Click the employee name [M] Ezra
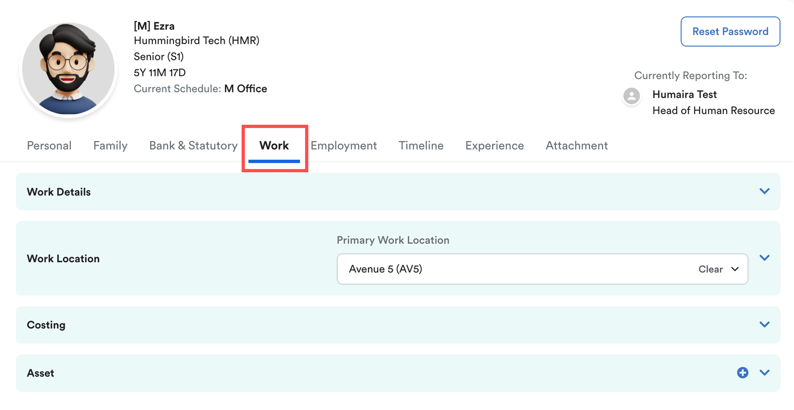Viewport: 794px width, 410px height. coord(154,26)
